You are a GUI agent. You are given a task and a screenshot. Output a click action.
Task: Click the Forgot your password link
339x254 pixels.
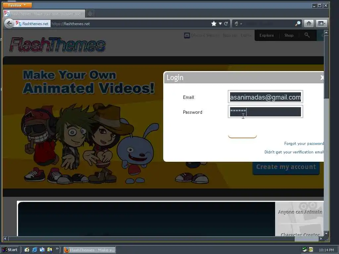click(x=304, y=144)
